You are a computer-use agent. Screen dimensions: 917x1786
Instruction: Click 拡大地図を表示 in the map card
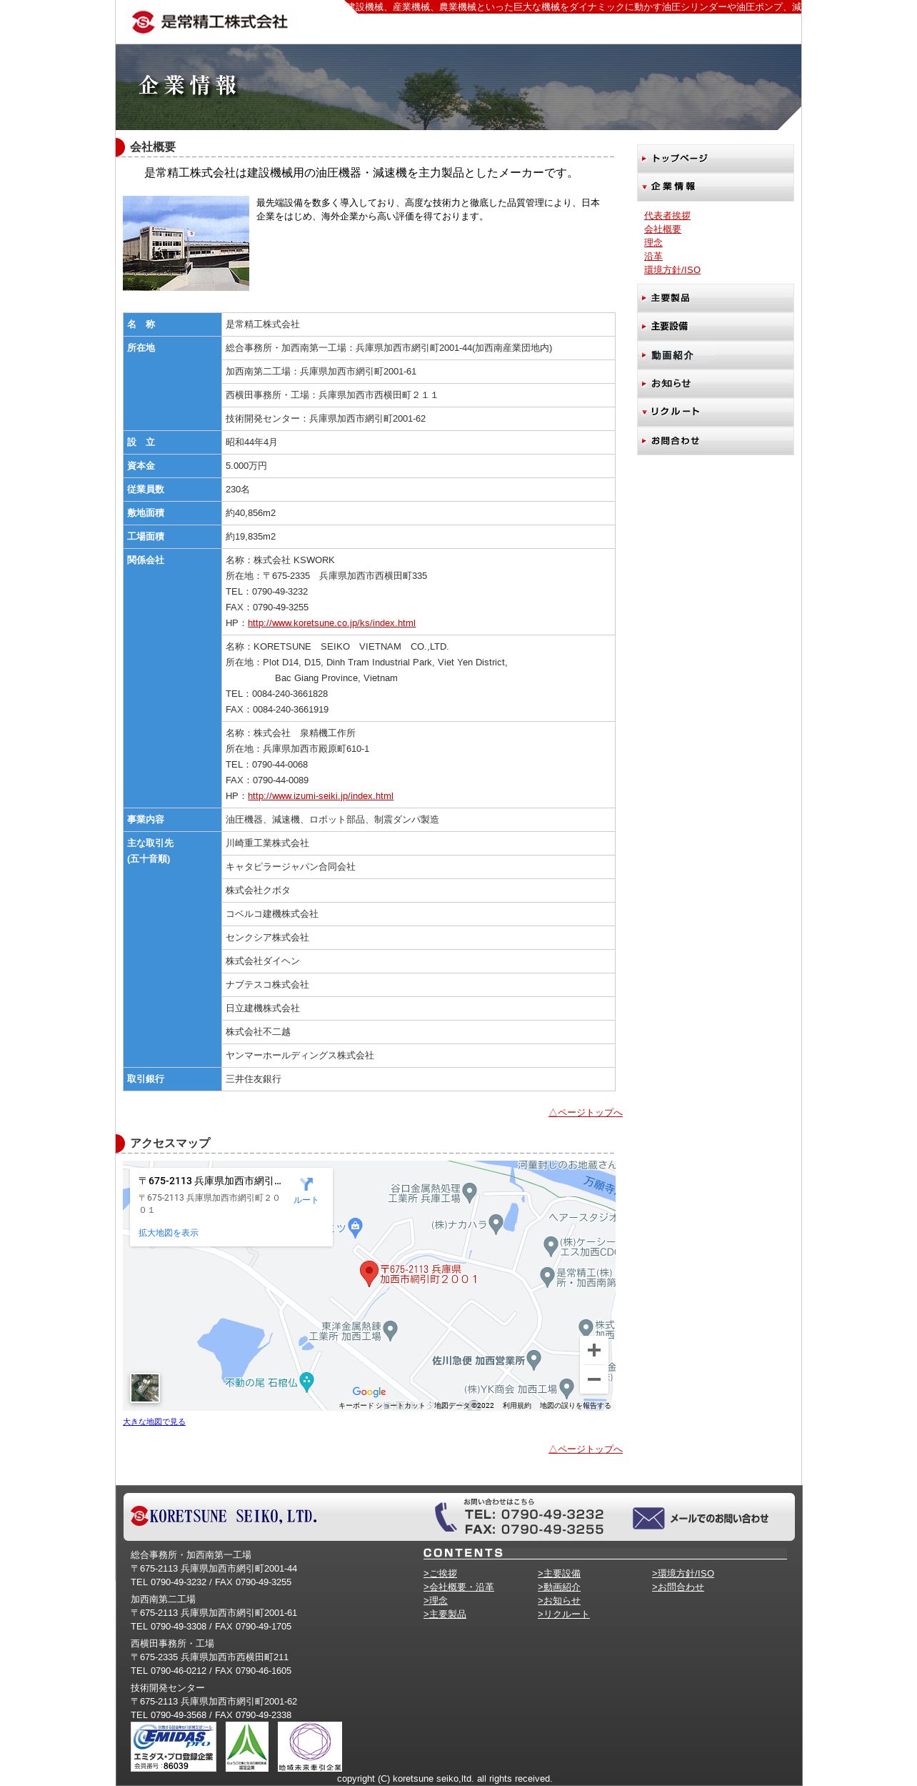pos(169,1233)
